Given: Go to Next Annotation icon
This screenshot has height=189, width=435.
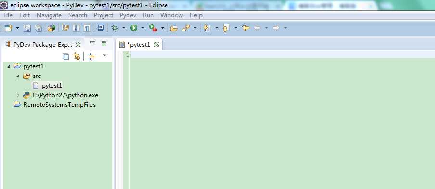Looking at the screenshot, I should click(x=206, y=28).
